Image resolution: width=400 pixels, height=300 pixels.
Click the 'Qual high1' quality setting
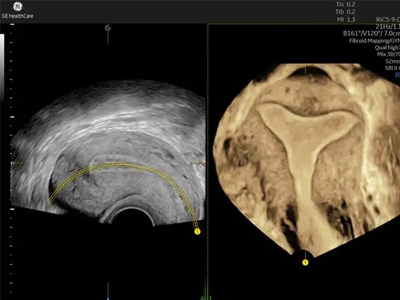[x=387, y=47]
